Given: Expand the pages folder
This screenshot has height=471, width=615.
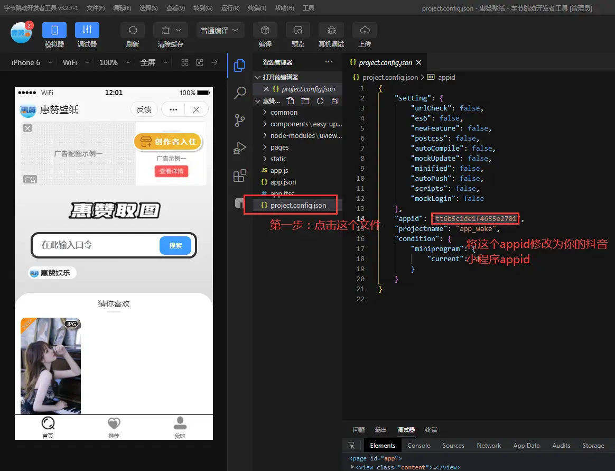Looking at the screenshot, I should [x=297, y=147].
